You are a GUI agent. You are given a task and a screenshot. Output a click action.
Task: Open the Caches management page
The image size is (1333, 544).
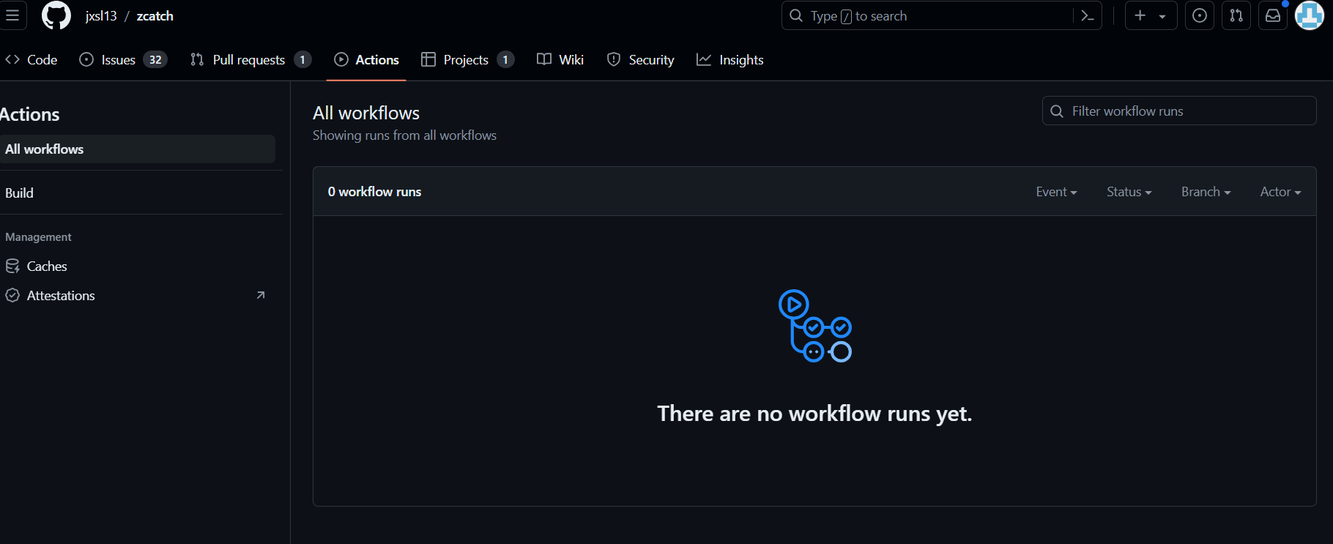[x=47, y=267]
